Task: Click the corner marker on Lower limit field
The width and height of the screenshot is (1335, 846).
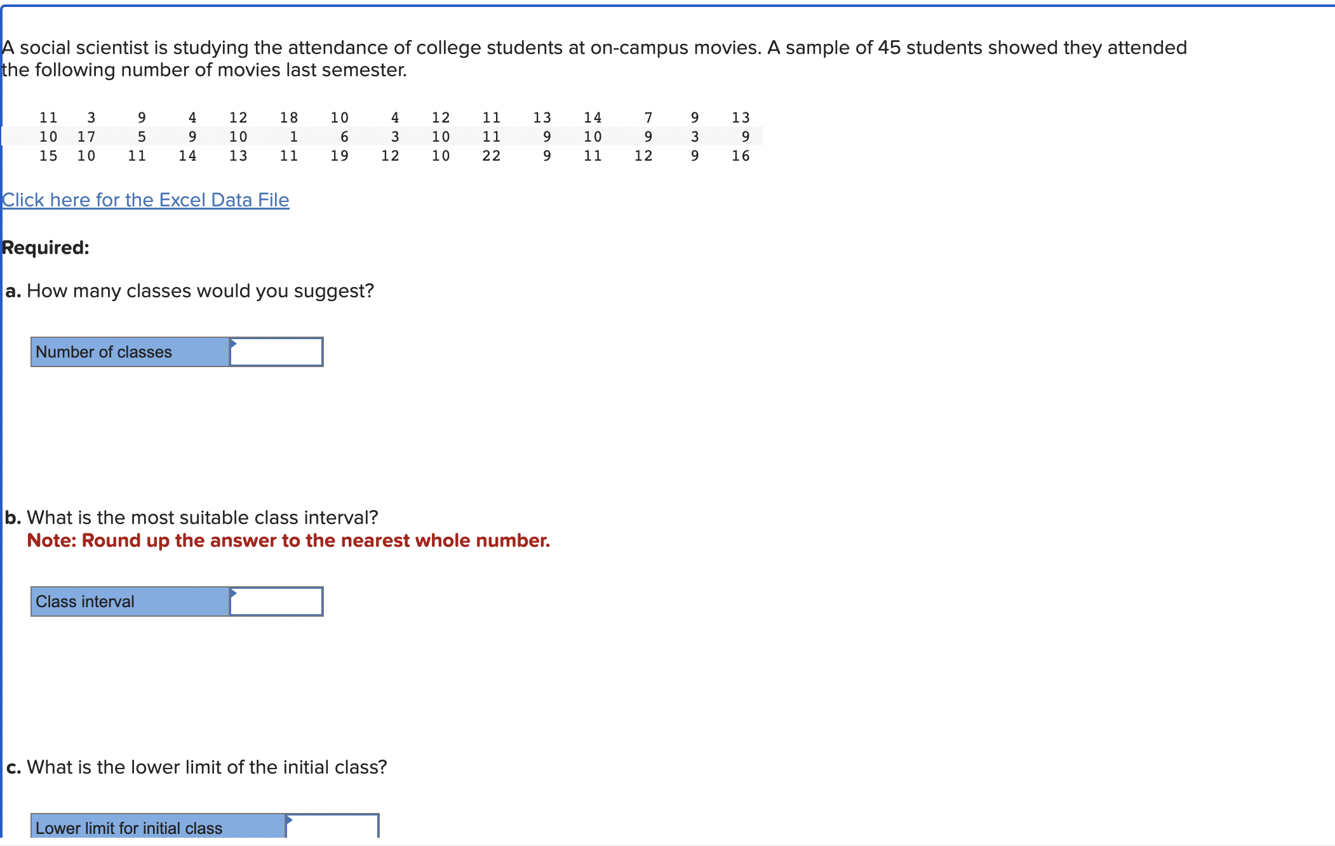Action: [x=289, y=819]
